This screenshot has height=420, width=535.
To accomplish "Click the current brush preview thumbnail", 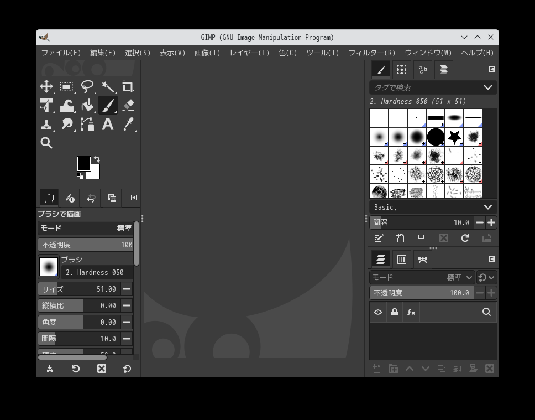I will point(49,267).
